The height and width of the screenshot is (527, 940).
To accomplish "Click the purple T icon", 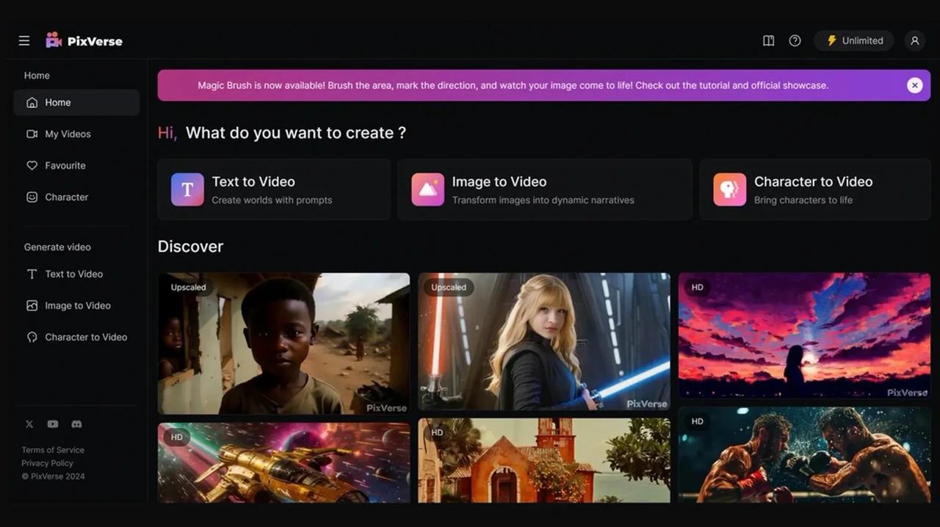I will [x=187, y=189].
